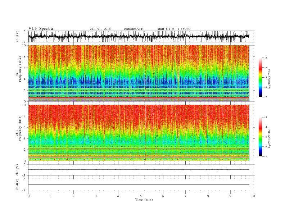Click the "8" tick on ch.2 frequency axis
Viewport: 285px width, 220px height.
[25, 116]
